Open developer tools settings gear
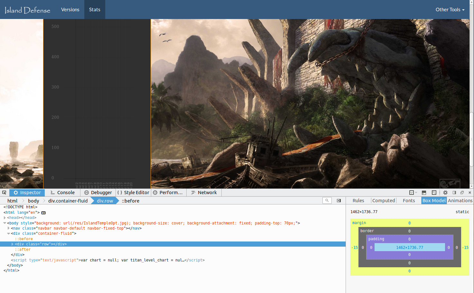This screenshot has height=293, width=474. click(x=445, y=193)
